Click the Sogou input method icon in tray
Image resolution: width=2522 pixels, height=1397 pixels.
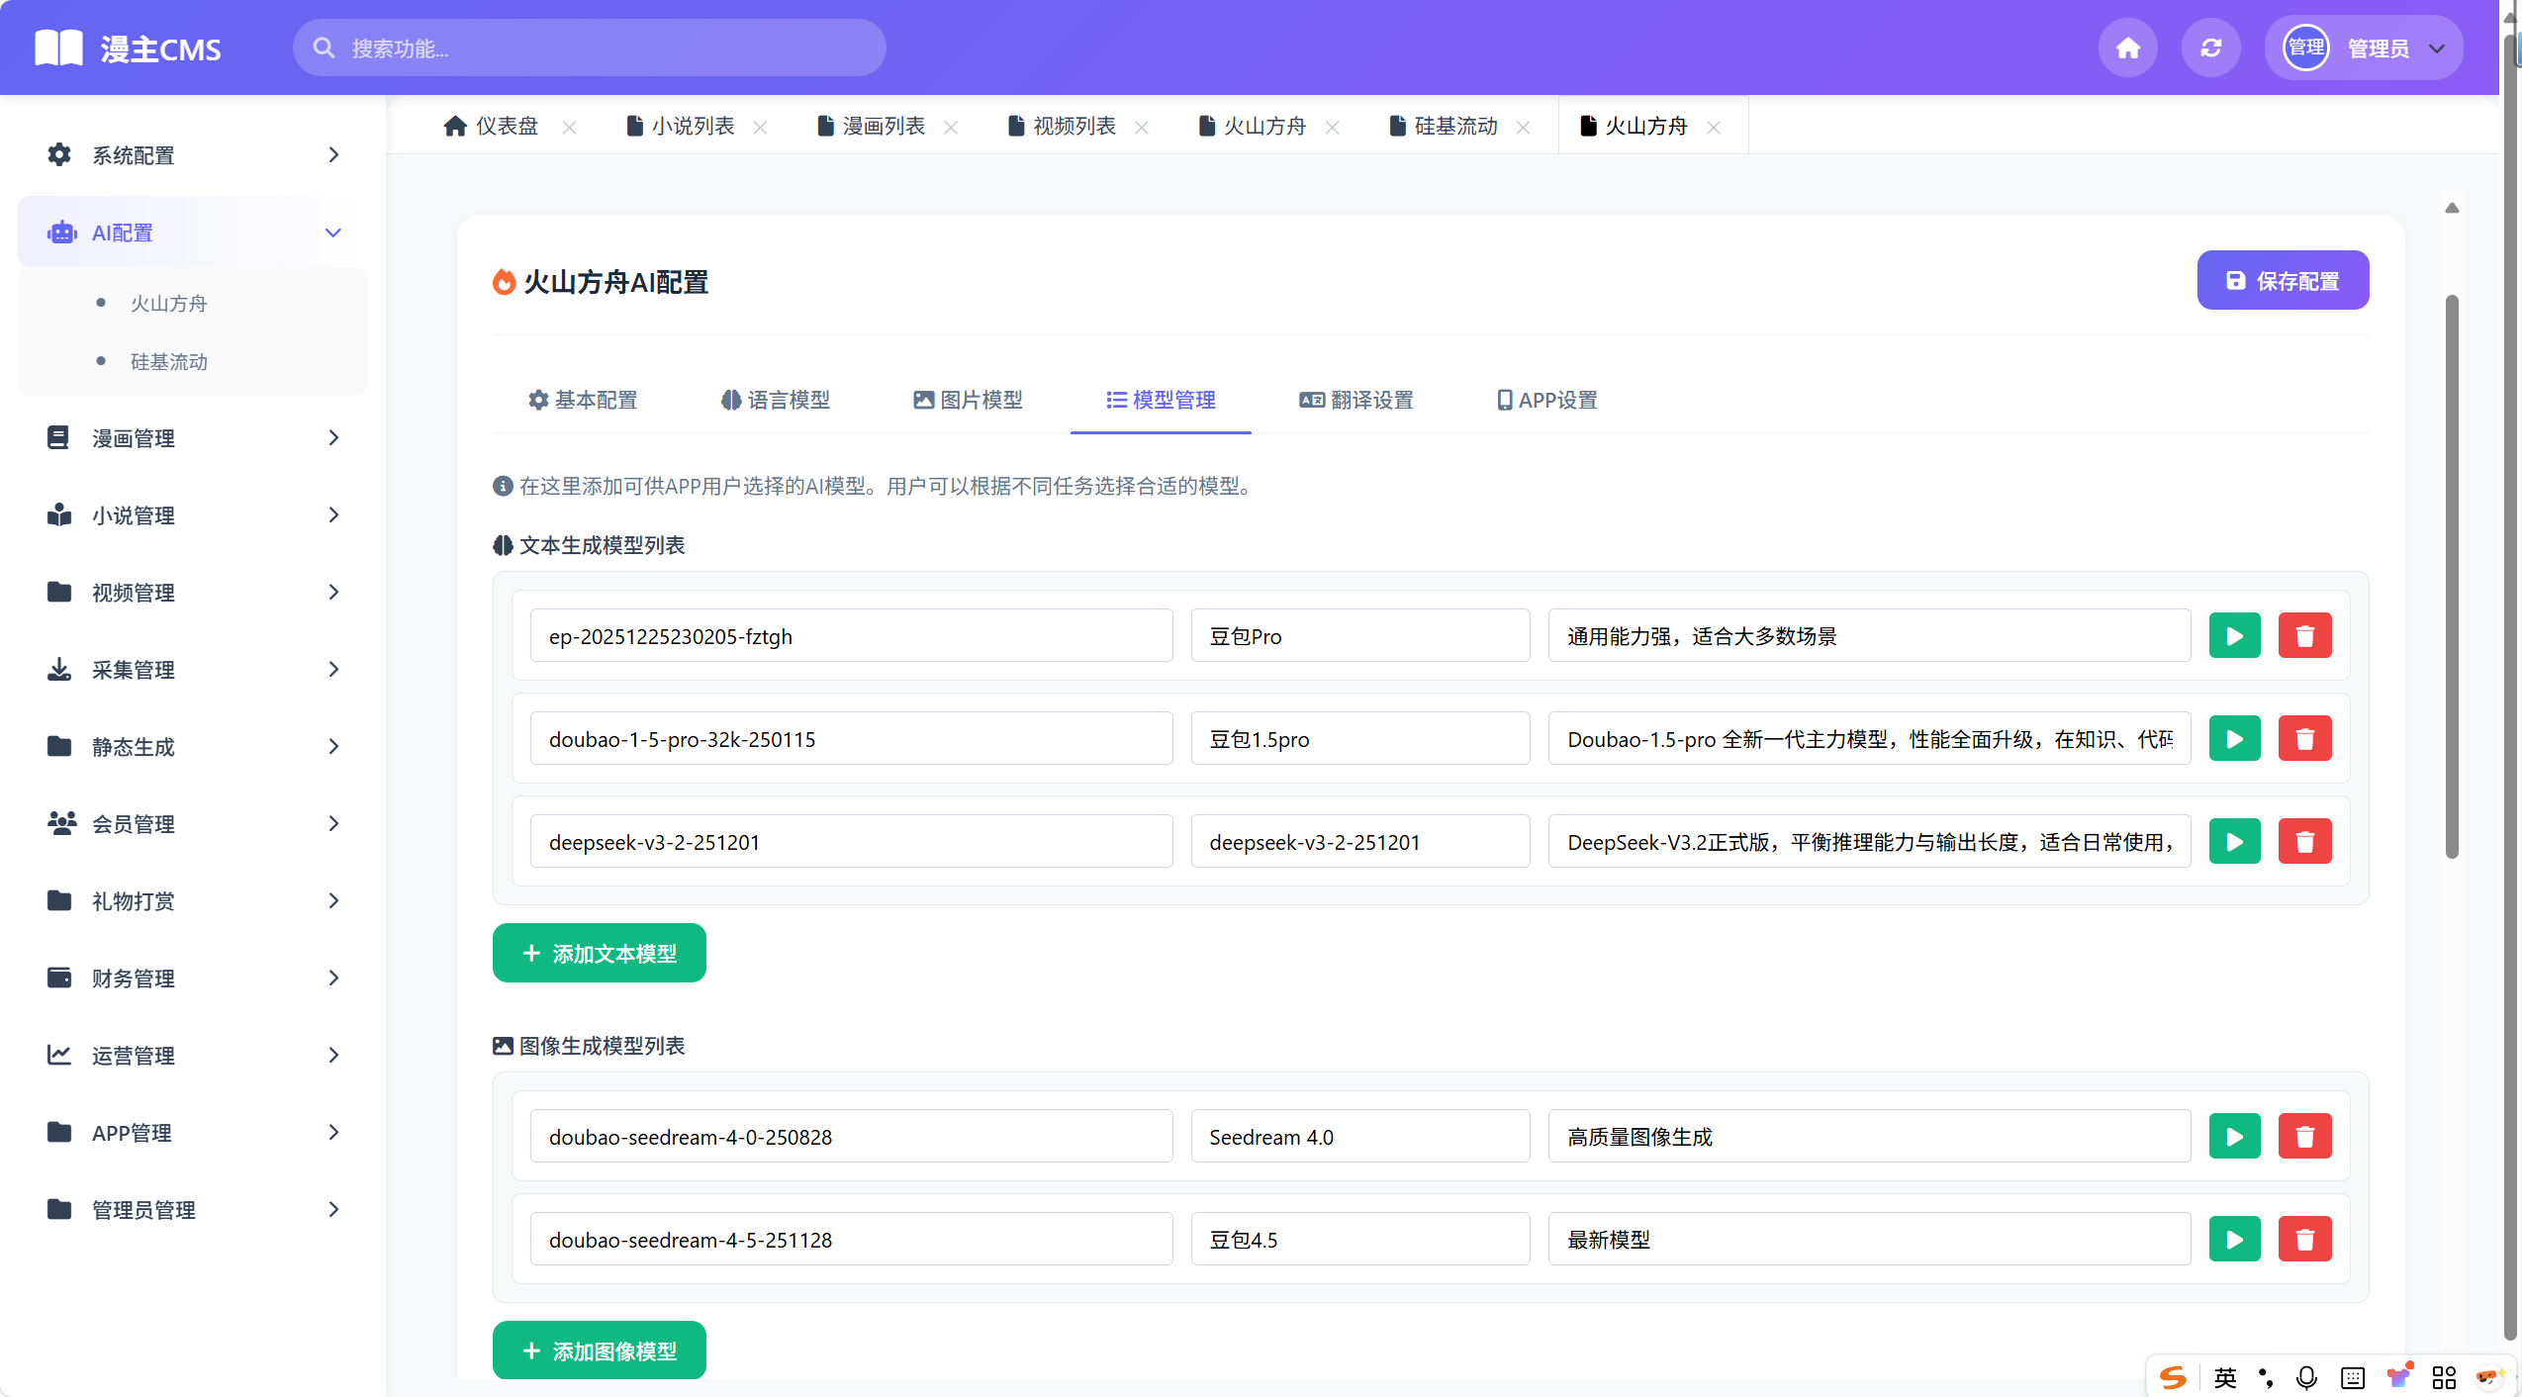(x=2171, y=1377)
